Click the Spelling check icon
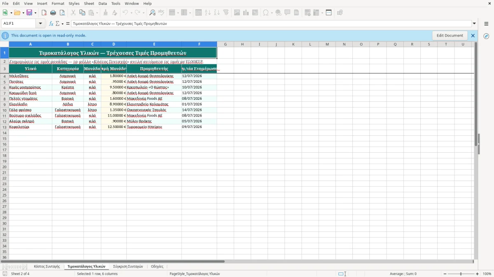Viewport: 494px width, 277px height. [161, 13]
